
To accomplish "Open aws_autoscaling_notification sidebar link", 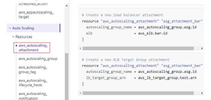I will coord(33,96).
